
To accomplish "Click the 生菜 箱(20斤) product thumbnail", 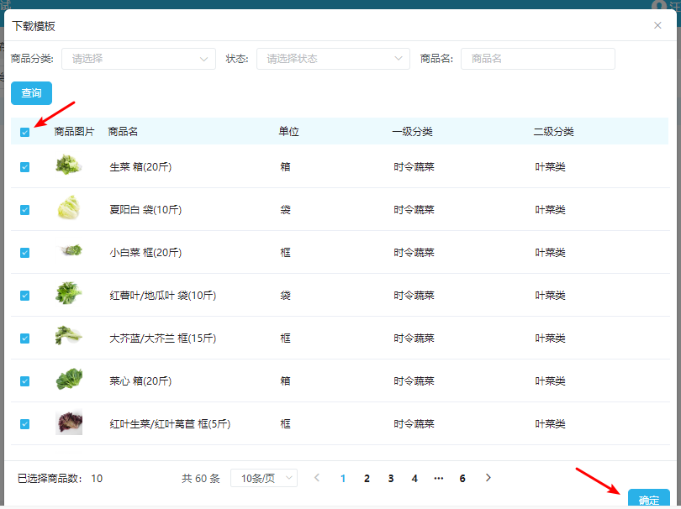I will coord(69,165).
